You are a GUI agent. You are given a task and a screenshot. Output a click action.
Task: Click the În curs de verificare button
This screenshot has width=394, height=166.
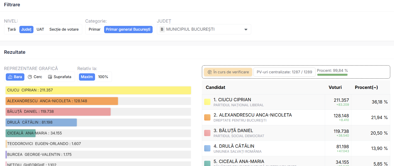[228, 72]
